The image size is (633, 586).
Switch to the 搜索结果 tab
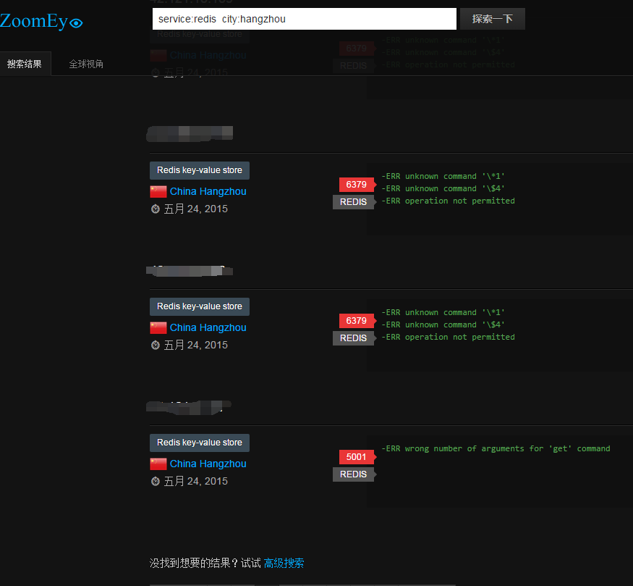[x=25, y=64]
